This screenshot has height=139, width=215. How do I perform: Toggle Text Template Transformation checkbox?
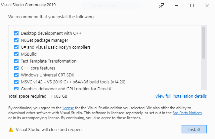click(x=16, y=61)
